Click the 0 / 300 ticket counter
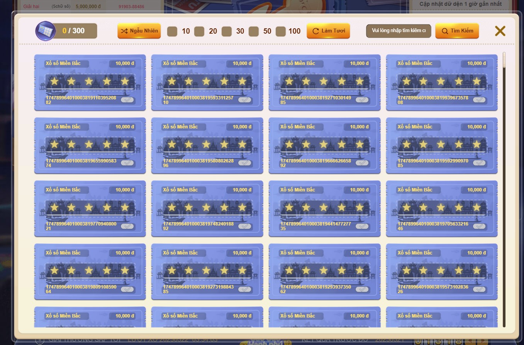 tap(73, 31)
